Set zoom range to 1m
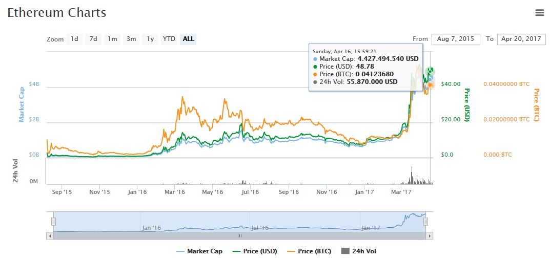This screenshot has height=260, width=550. pyautogui.click(x=112, y=39)
